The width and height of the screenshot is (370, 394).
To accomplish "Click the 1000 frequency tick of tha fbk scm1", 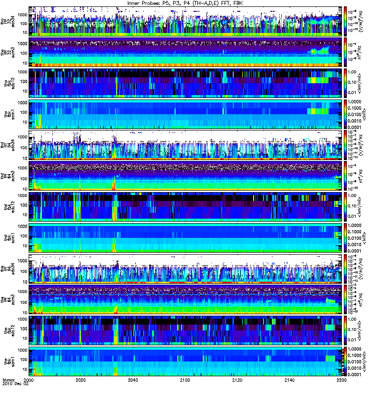I will pos(22,102).
